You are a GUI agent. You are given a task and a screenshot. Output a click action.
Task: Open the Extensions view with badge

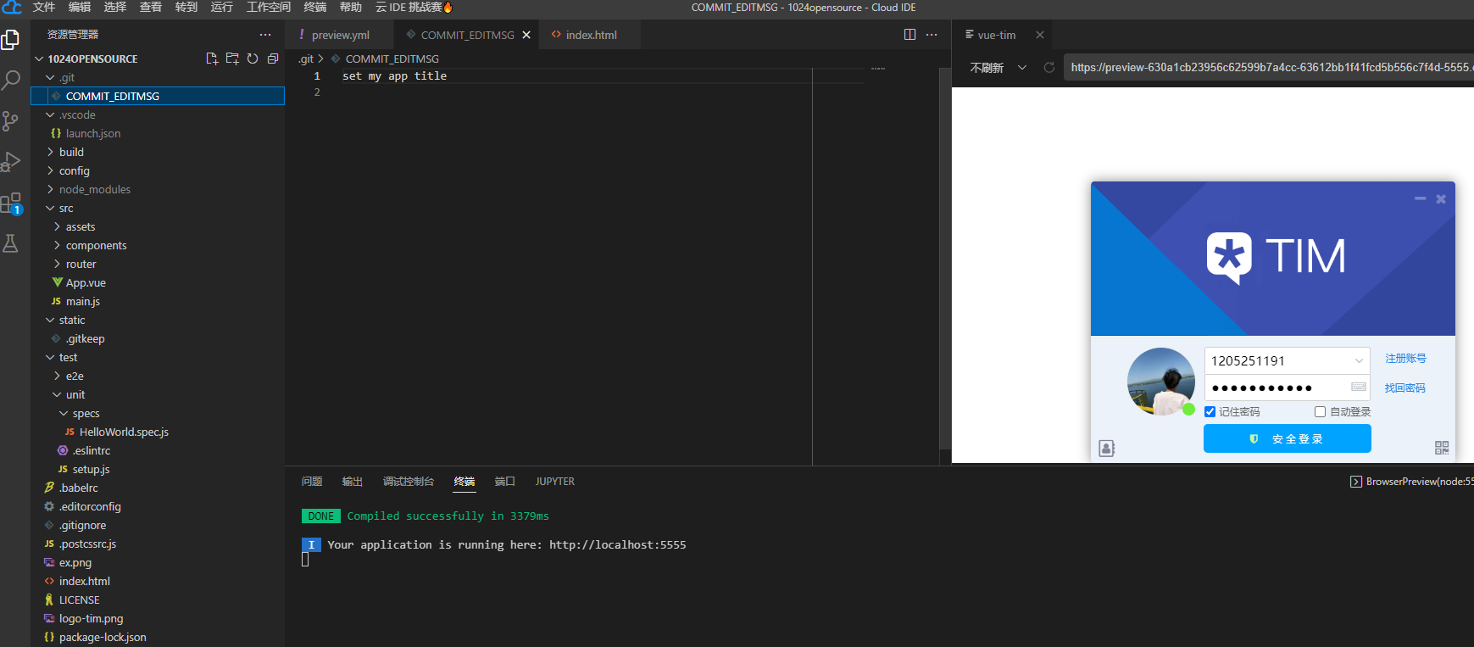(x=11, y=204)
